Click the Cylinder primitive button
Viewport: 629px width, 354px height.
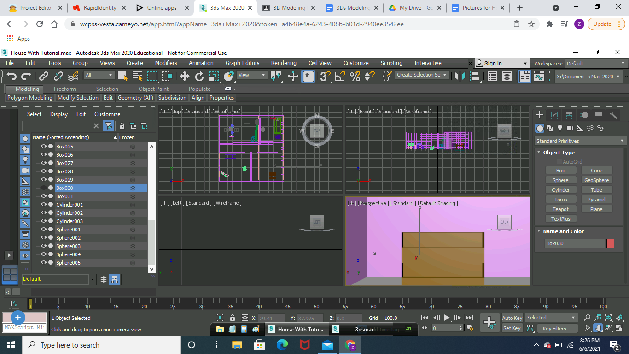560,190
